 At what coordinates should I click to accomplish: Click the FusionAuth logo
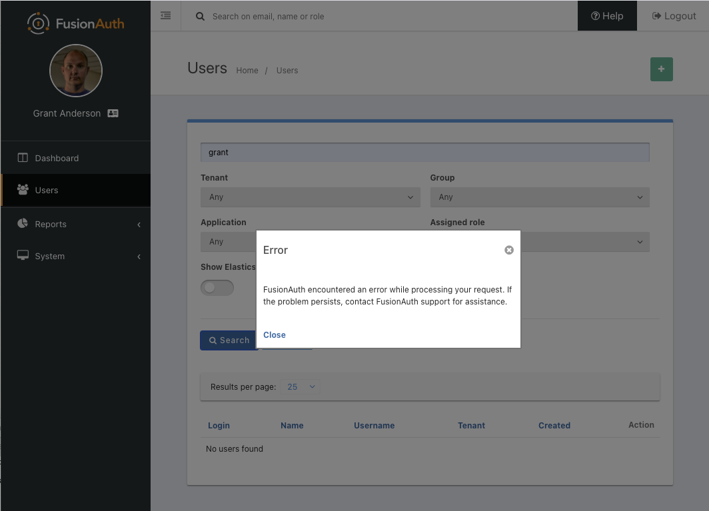click(x=75, y=23)
